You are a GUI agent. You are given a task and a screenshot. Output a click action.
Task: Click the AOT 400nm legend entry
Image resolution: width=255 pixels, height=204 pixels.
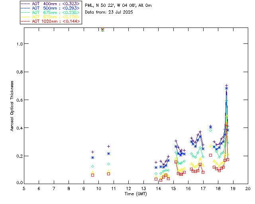pos(50,4)
